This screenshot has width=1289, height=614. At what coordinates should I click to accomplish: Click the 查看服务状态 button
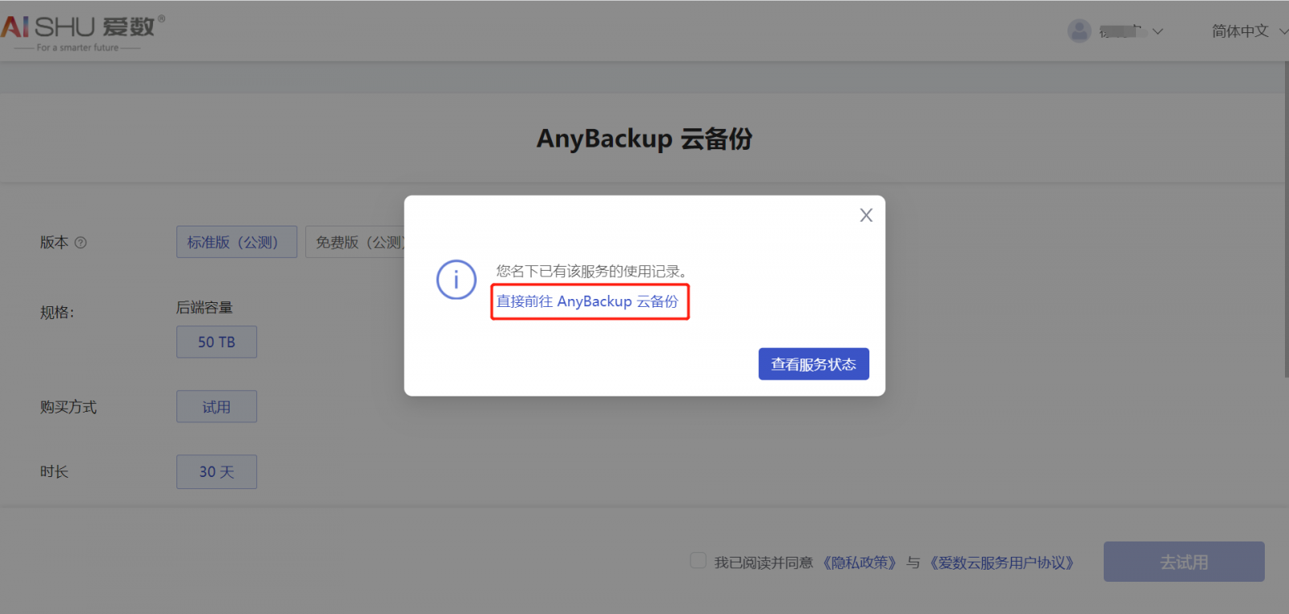(x=814, y=364)
